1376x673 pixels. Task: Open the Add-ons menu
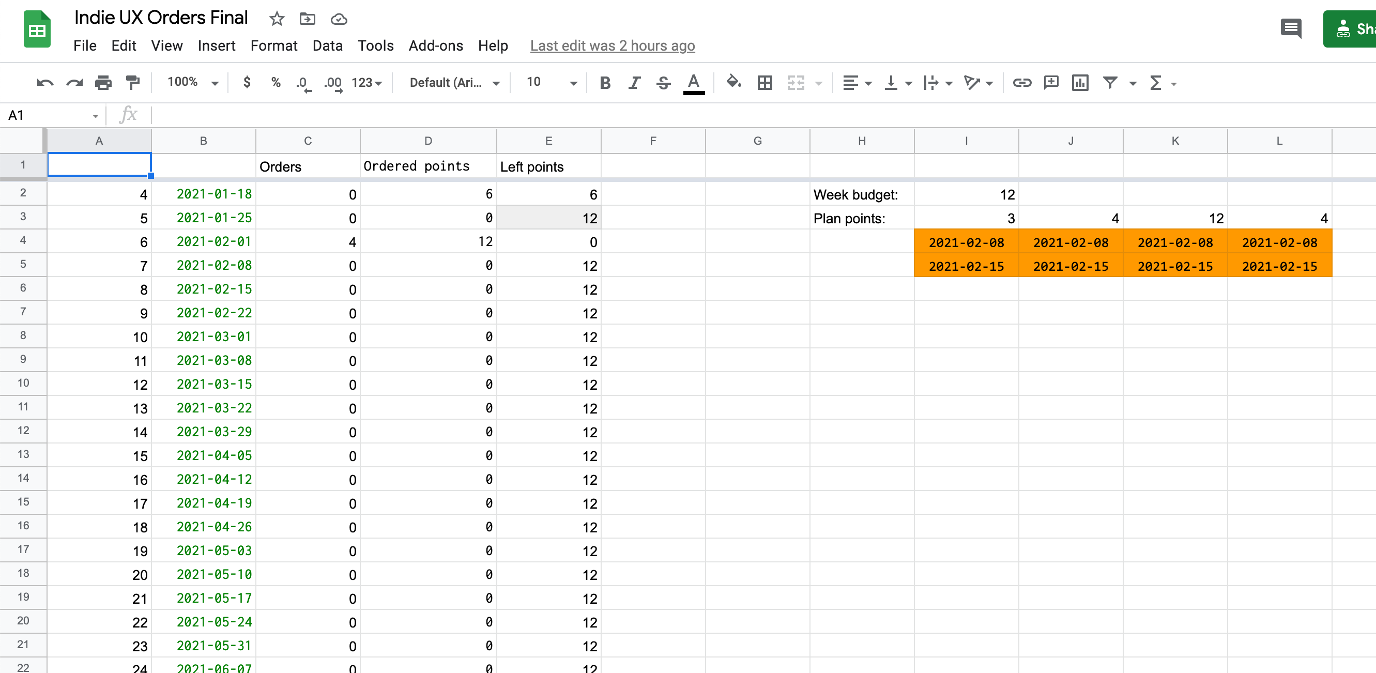pos(436,45)
